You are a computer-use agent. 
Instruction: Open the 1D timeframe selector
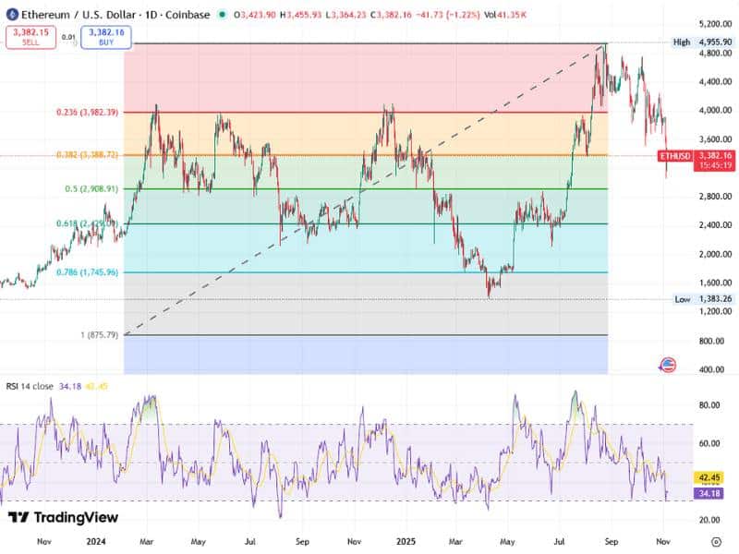coord(149,16)
